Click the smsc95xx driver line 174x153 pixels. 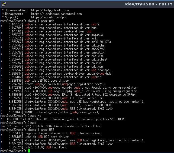pos(53,53)
